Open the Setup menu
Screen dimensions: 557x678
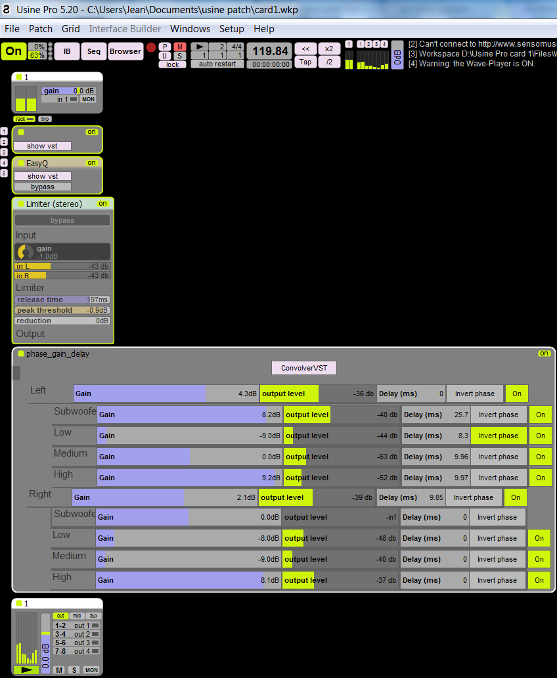[x=231, y=29]
